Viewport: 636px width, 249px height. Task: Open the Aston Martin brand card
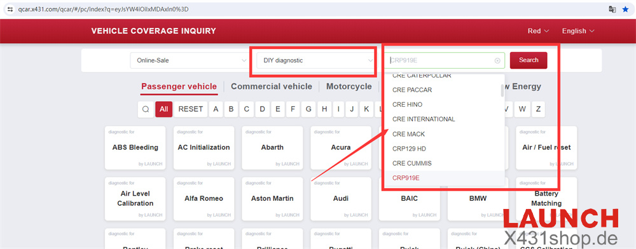click(x=272, y=198)
